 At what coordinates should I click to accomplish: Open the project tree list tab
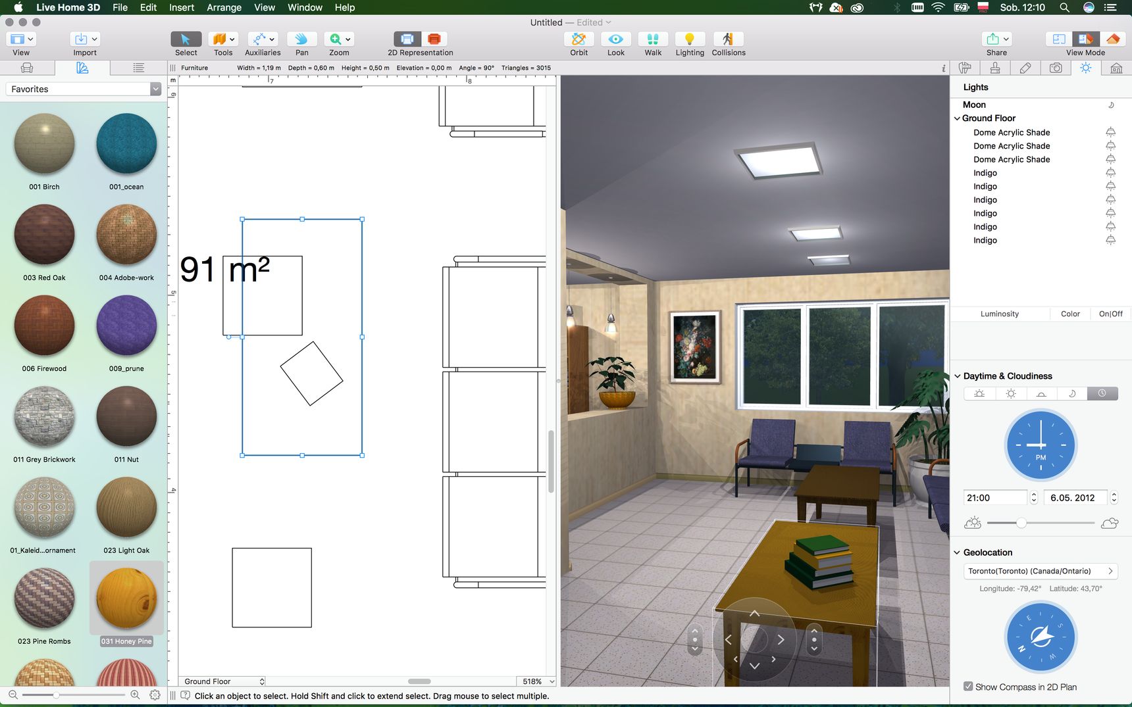pyautogui.click(x=138, y=68)
